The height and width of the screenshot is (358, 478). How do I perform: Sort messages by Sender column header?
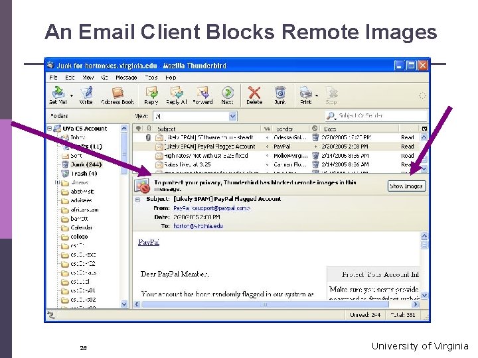(x=291, y=129)
